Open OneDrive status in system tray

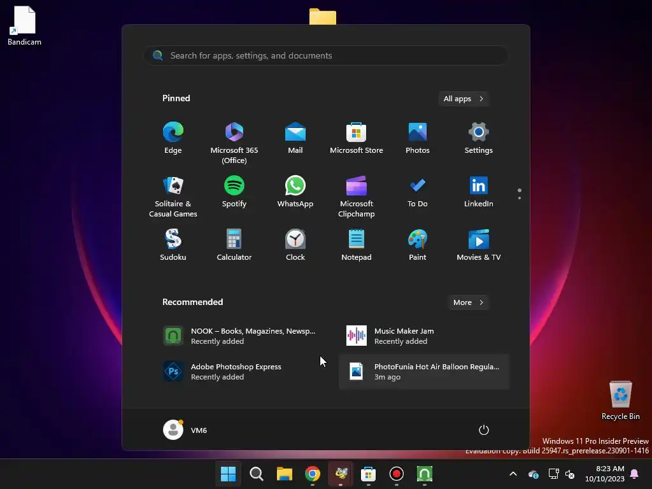click(534, 474)
